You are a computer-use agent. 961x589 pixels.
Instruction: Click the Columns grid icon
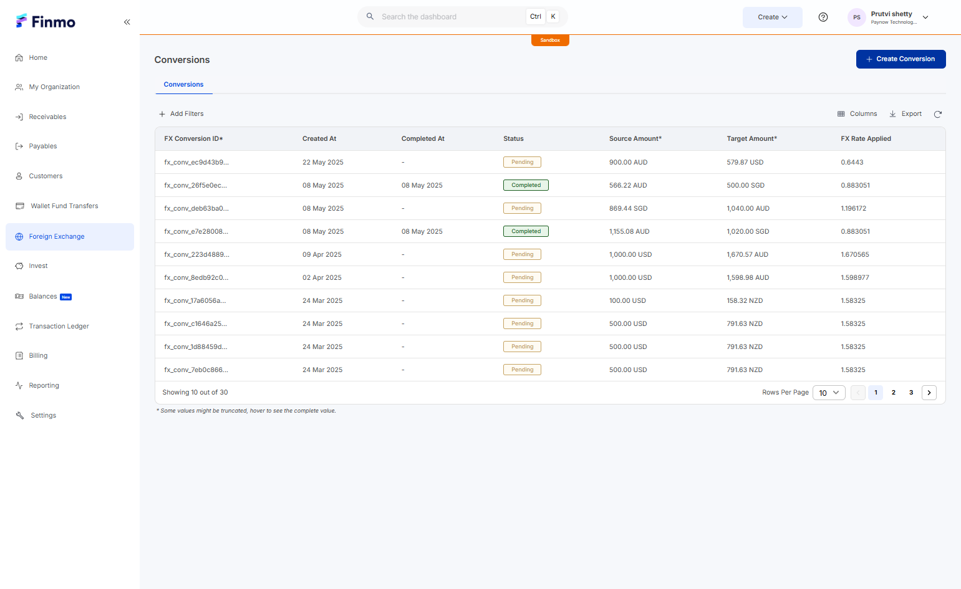[841, 114]
